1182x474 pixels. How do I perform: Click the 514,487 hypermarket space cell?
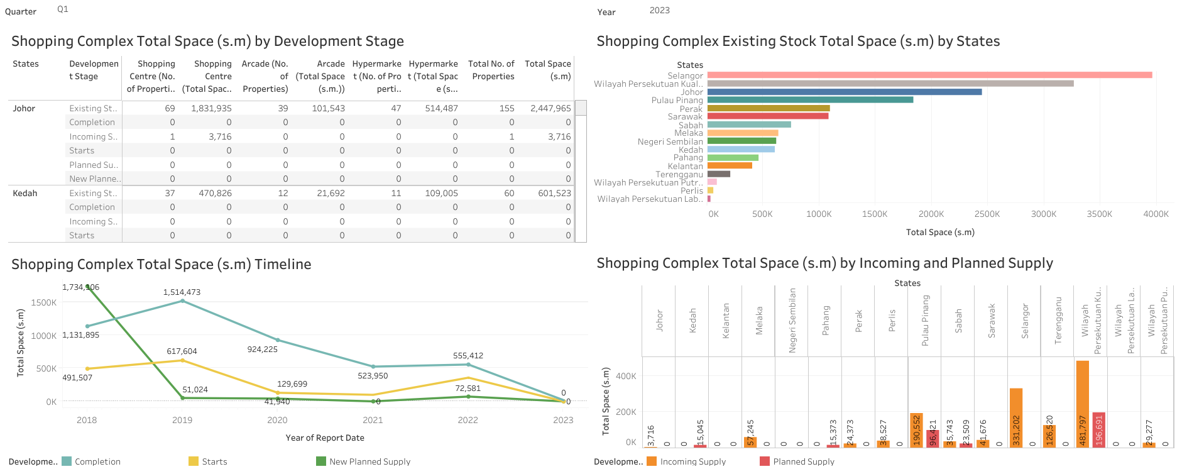pos(441,108)
